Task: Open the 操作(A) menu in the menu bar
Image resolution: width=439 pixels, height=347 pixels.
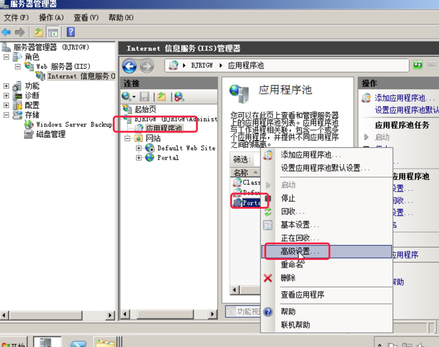Action: [51, 18]
